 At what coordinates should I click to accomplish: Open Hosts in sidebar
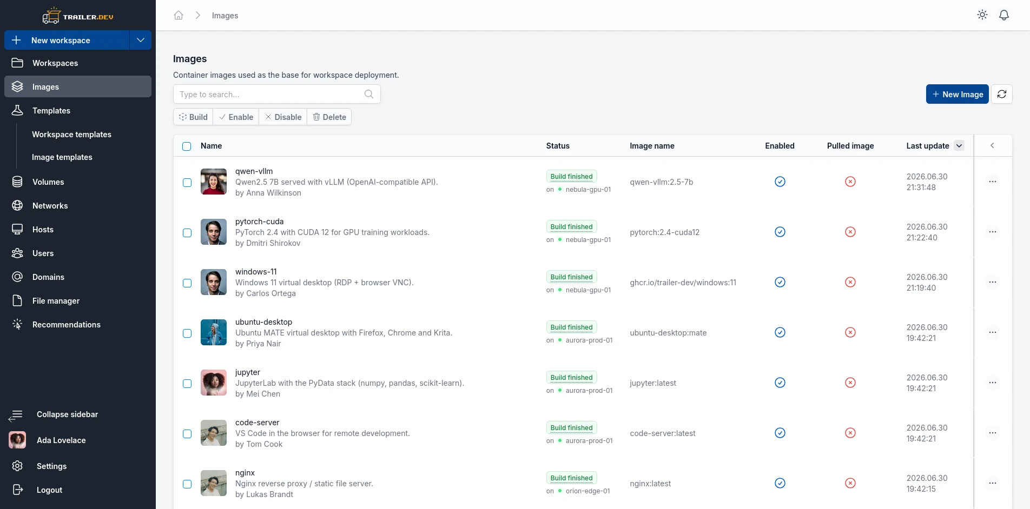[x=78, y=229]
